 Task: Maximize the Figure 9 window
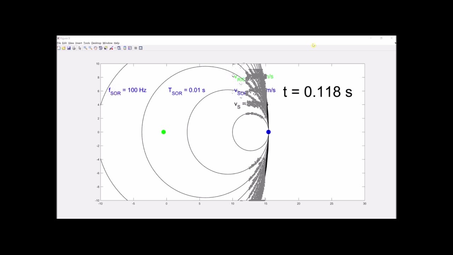point(381,38)
